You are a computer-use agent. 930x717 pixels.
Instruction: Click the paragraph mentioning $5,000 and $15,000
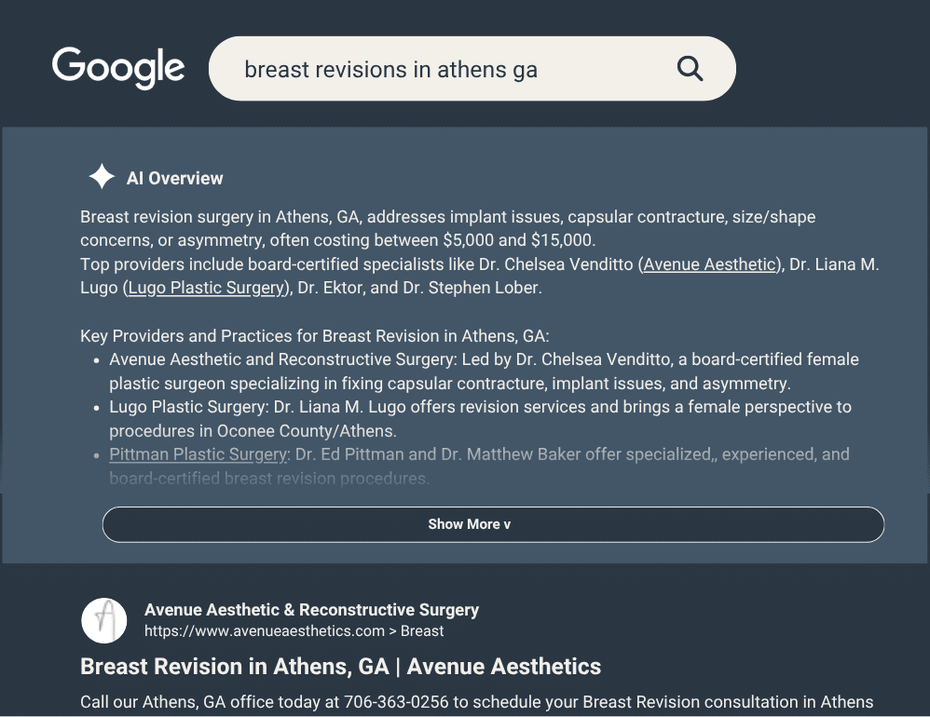(x=448, y=229)
